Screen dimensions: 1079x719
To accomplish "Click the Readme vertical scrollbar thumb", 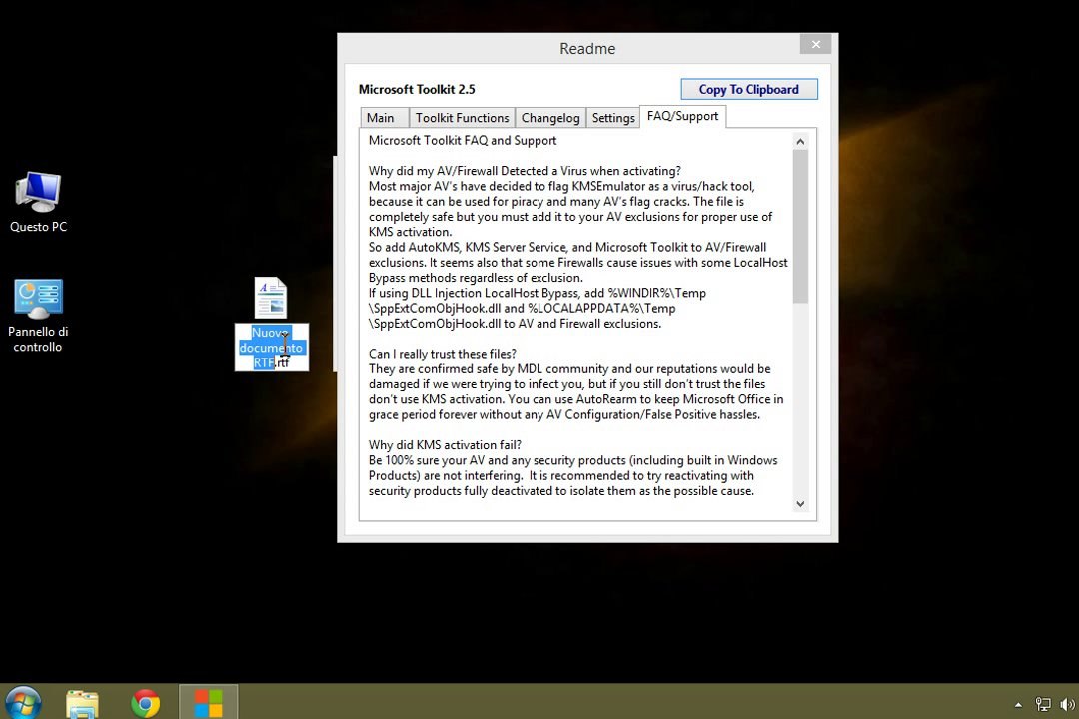I will pos(800,227).
